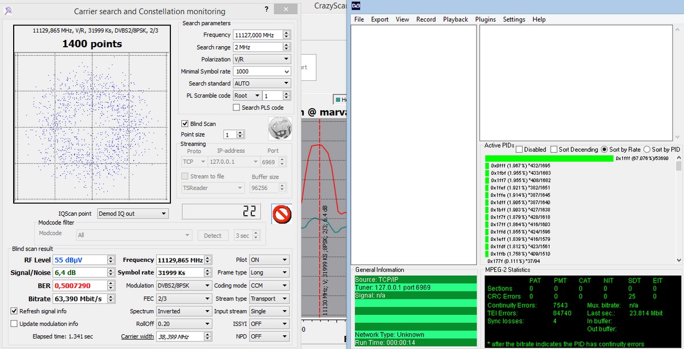Toggle the Search PLS code checkbox
This screenshot has height=349, width=684.
tap(237, 107)
